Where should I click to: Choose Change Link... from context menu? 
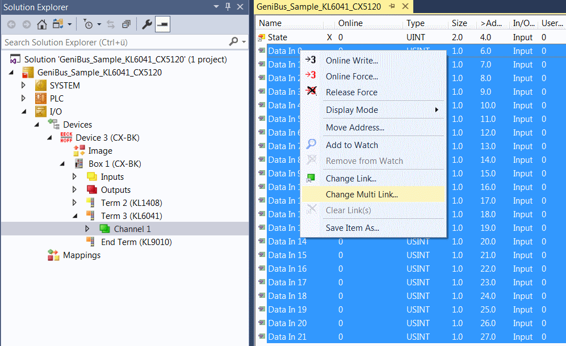(373, 179)
